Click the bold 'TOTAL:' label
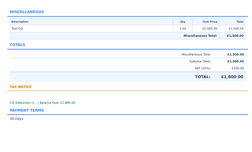This screenshot has height=152, width=252. (202, 77)
